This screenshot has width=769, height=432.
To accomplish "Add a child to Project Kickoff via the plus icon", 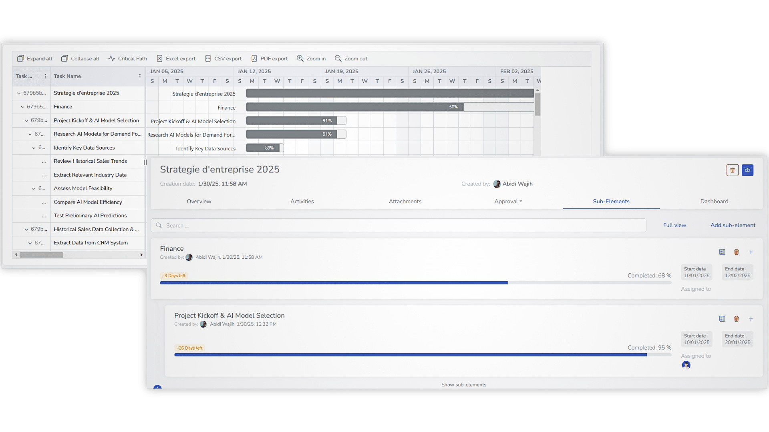I will (x=751, y=319).
